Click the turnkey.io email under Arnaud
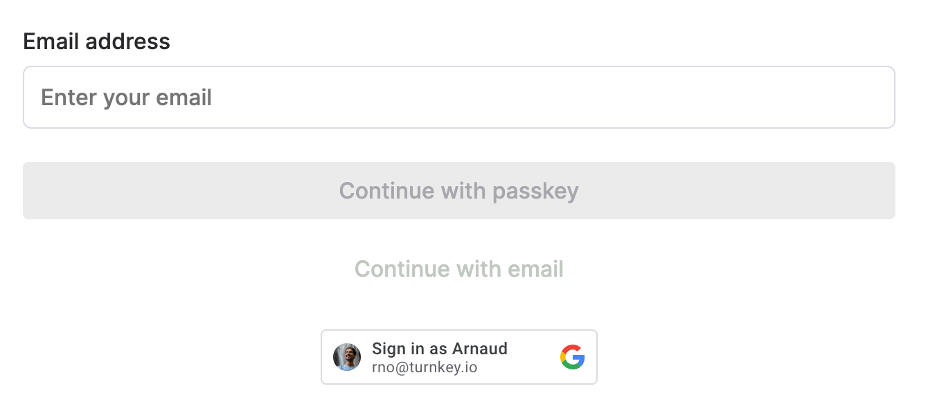 [x=425, y=367]
